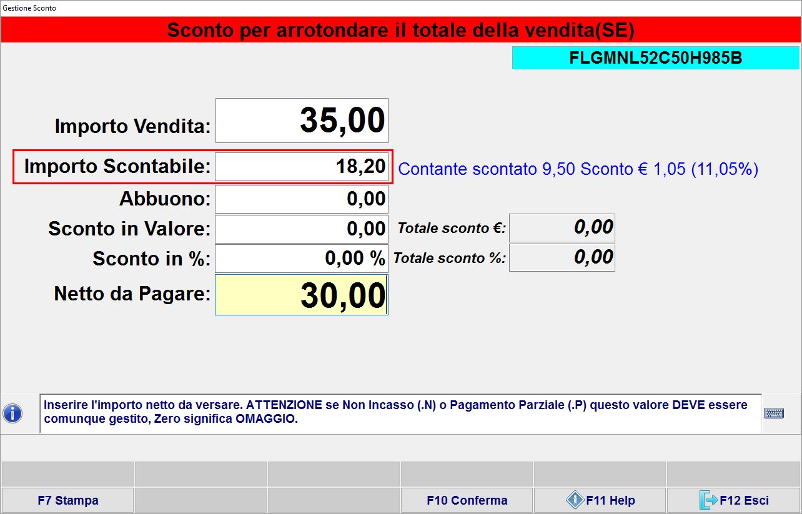Click the yellow Netto da Pagare field
The width and height of the screenshot is (802, 514).
click(302, 295)
